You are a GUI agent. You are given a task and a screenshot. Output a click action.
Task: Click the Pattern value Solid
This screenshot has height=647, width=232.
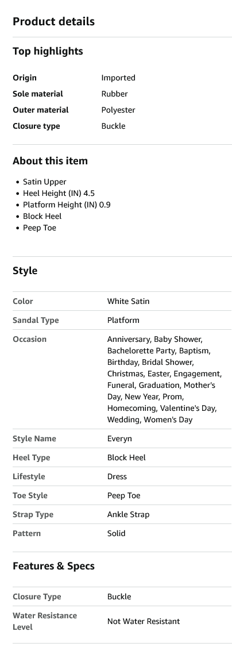(x=116, y=534)
